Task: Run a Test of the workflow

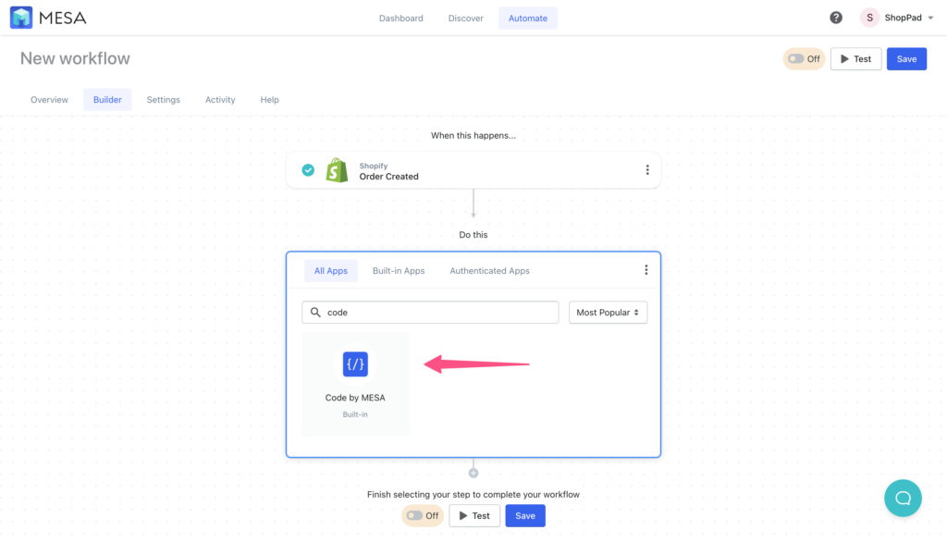Action: [x=855, y=58]
